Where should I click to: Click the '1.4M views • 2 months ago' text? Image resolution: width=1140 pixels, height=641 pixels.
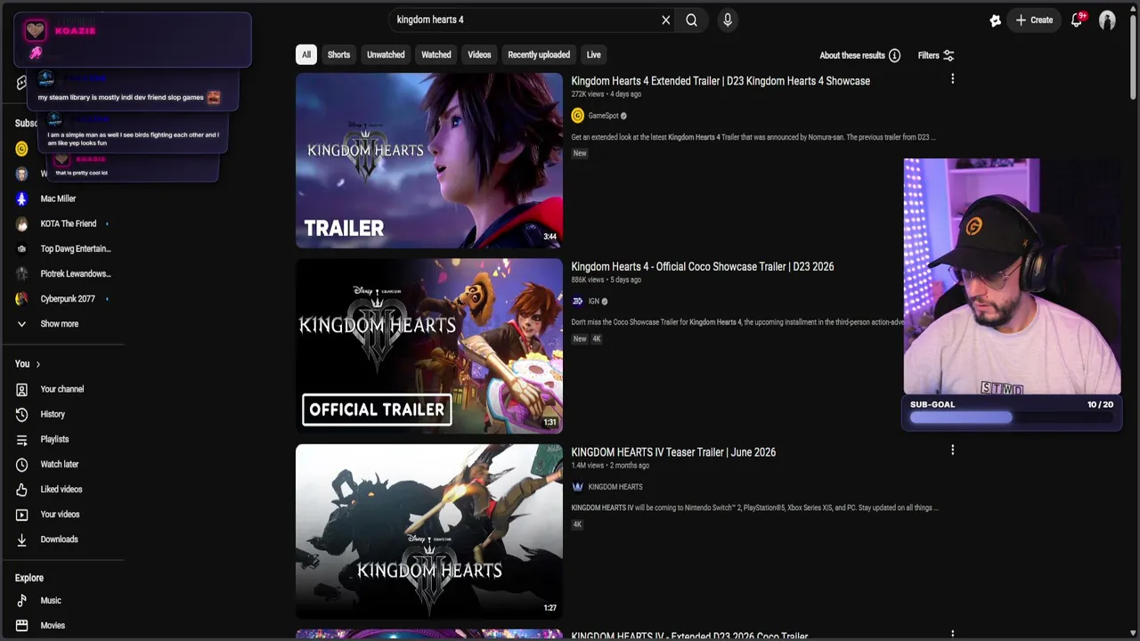(610, 466)
